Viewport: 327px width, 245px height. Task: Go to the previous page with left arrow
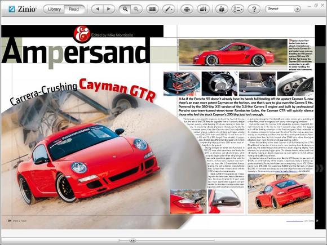98,9
